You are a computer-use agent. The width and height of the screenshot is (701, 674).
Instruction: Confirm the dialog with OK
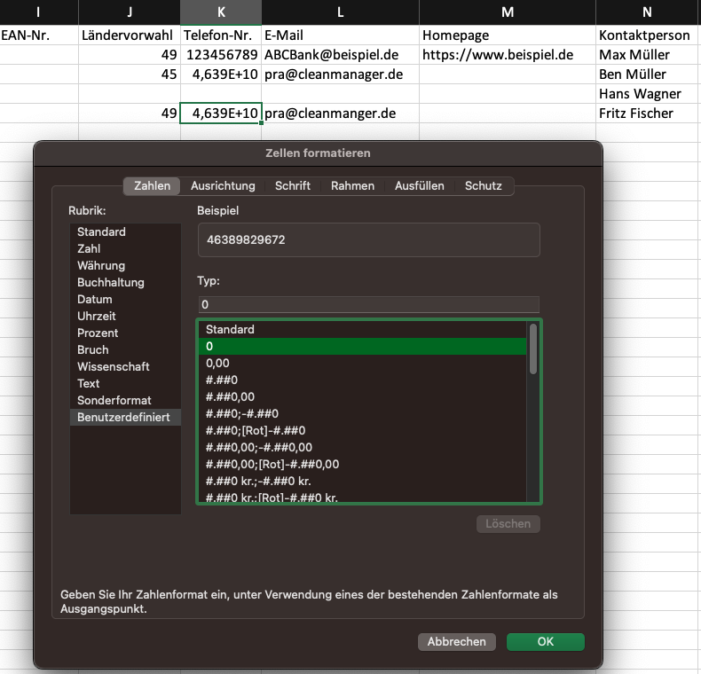coord(545,641)
